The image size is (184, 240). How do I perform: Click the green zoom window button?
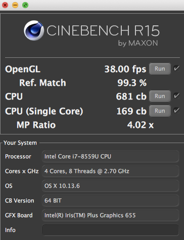[25, 5]
